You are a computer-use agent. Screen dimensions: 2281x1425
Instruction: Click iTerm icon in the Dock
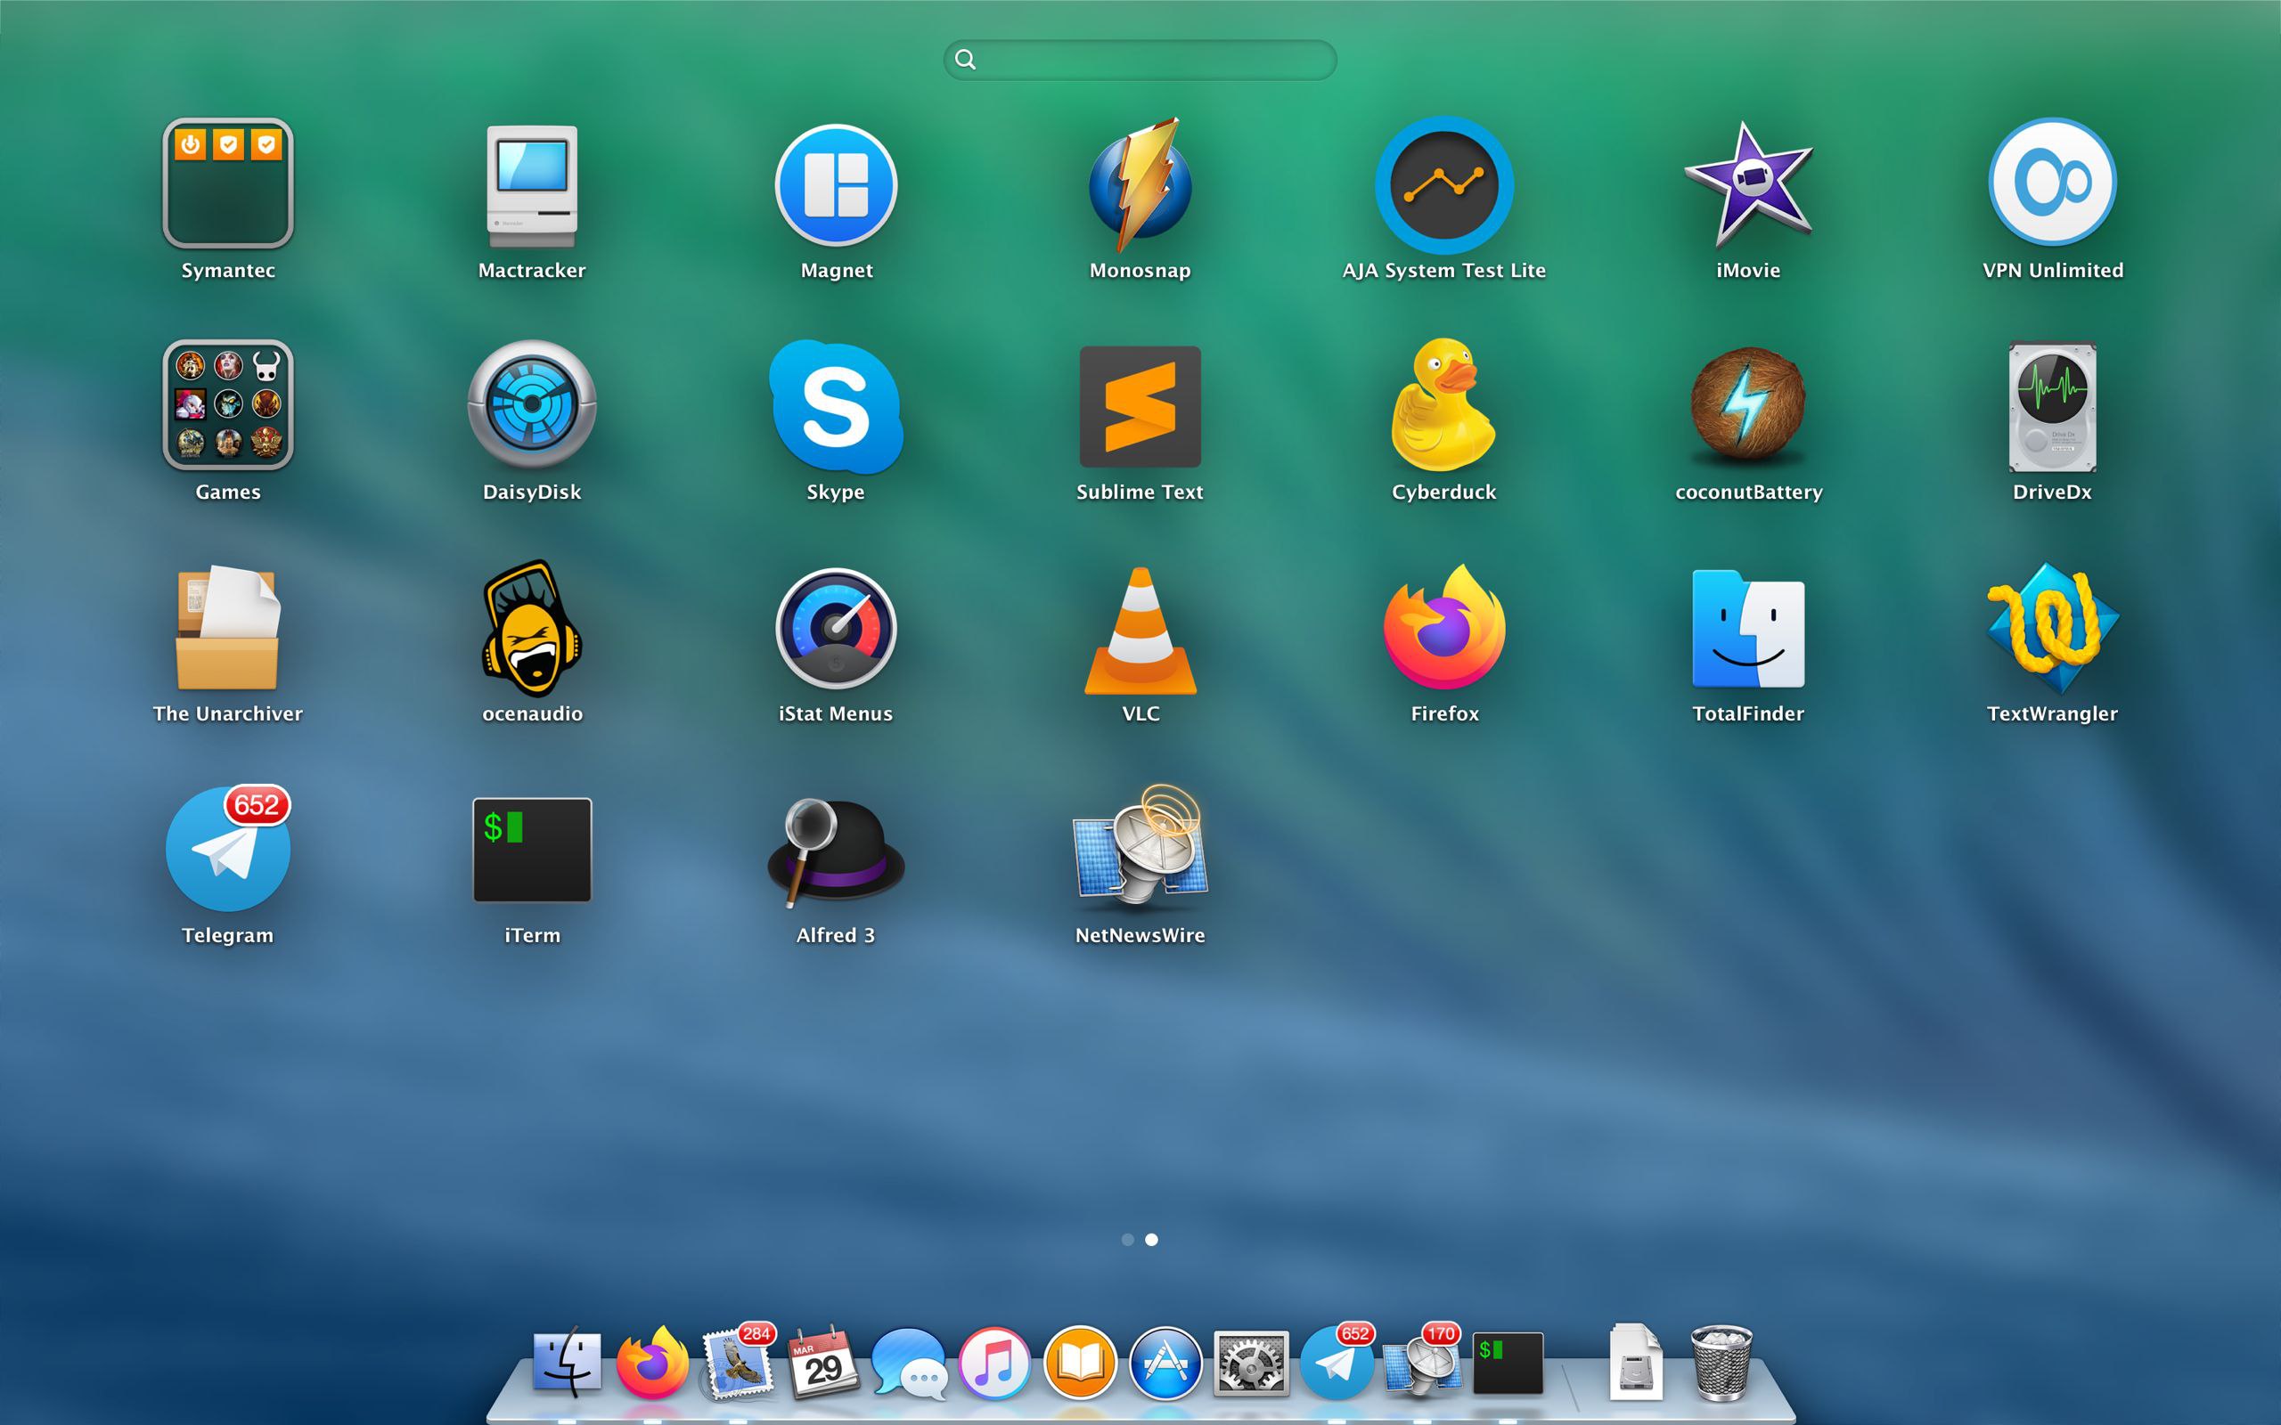pyautogui.click(x=1508, y=1363)
